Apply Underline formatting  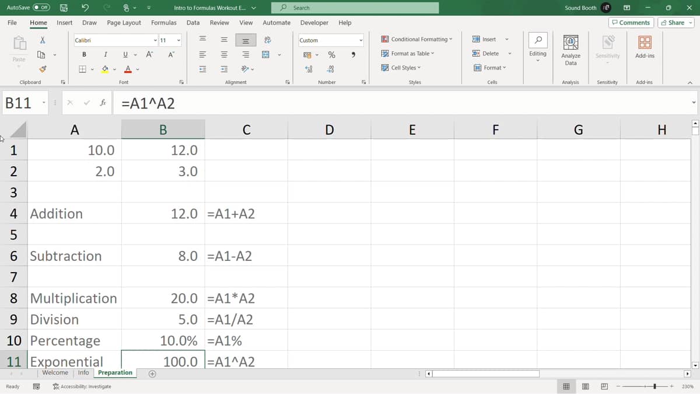coord(125,54)
